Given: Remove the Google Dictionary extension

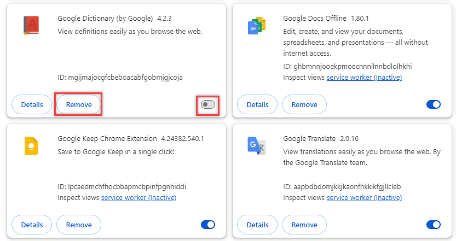Looking at the screenshot, I should pos(79,104).
